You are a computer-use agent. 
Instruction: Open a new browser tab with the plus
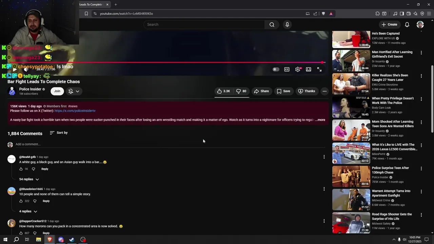click(x=116, y=4)
